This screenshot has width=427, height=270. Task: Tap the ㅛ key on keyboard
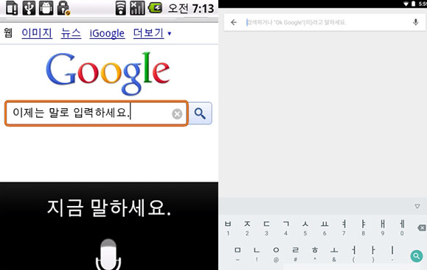click(324, 227)
